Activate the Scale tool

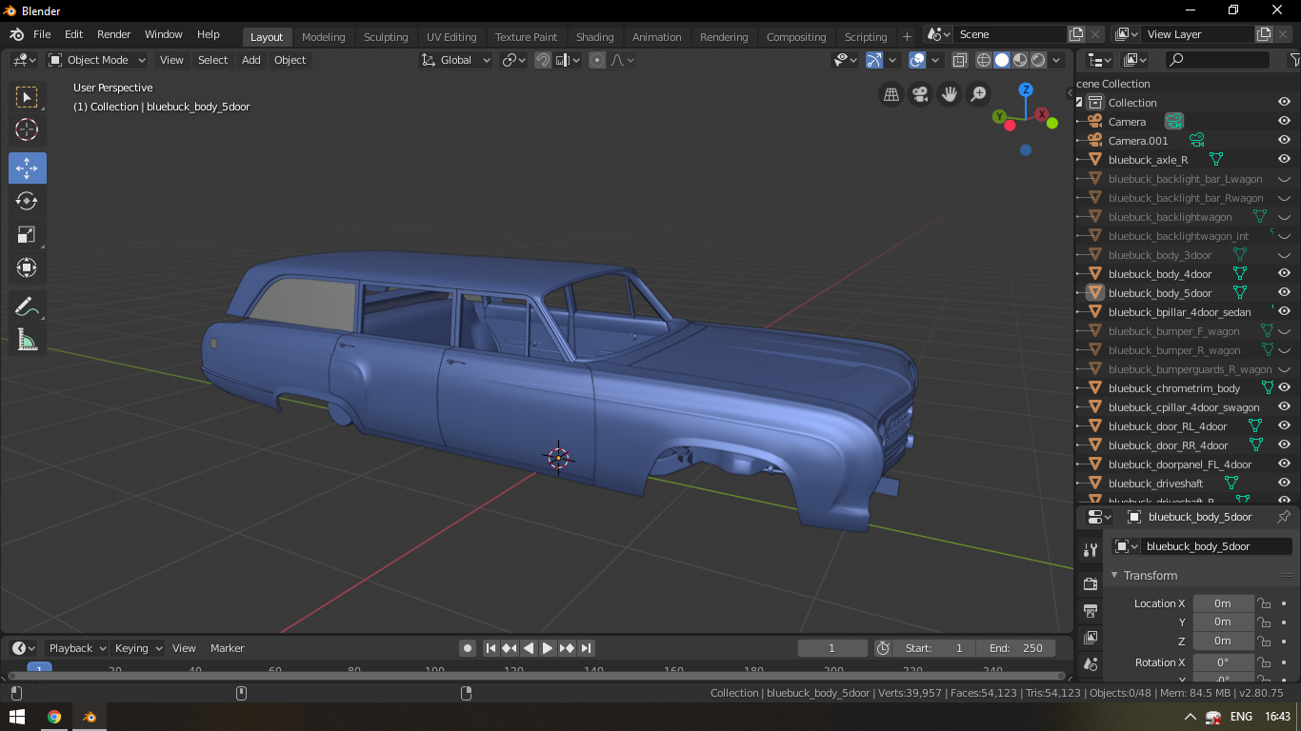27,234
